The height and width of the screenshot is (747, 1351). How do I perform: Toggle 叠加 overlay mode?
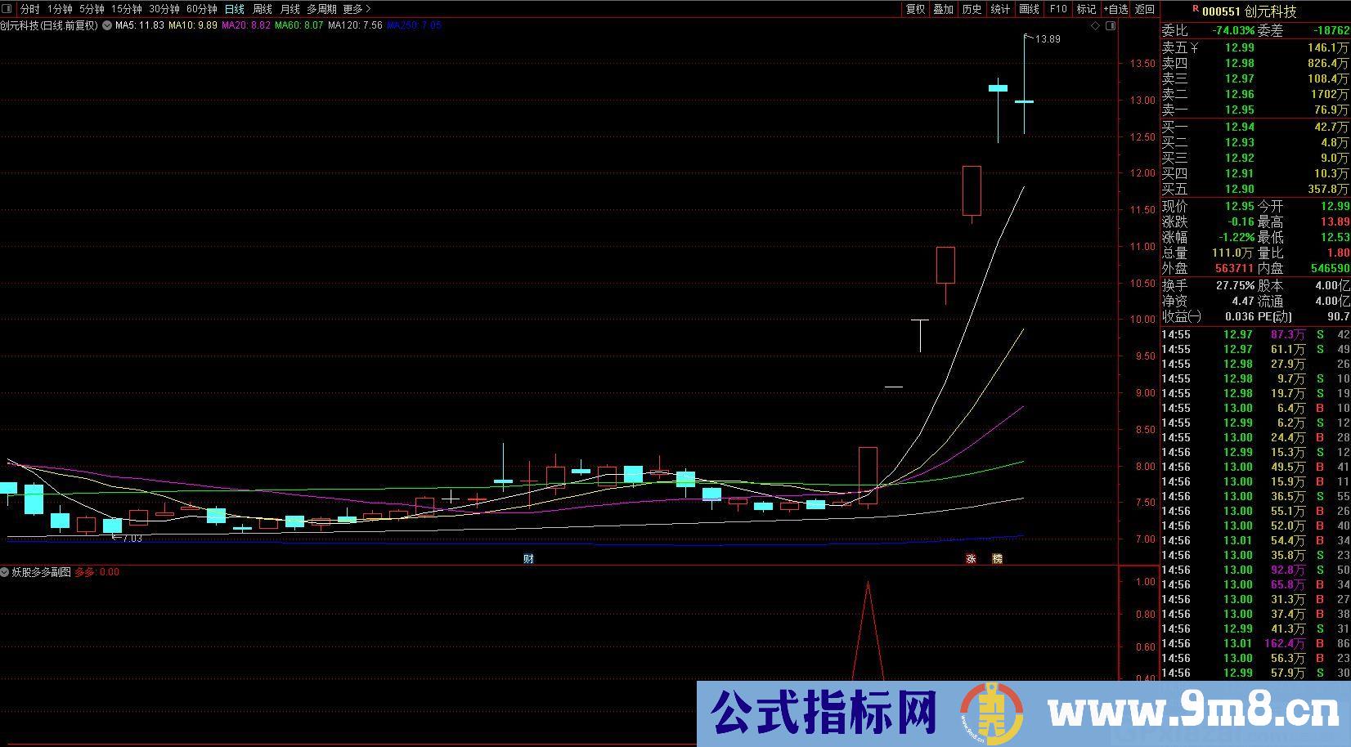(943, 9)
